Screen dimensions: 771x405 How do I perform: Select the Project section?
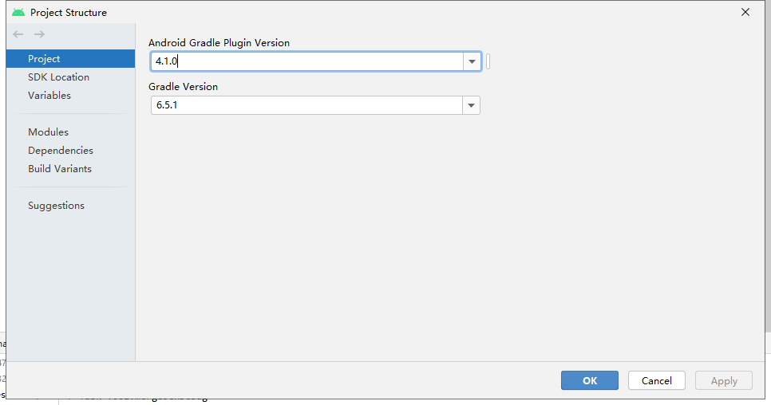pos(44,59)
